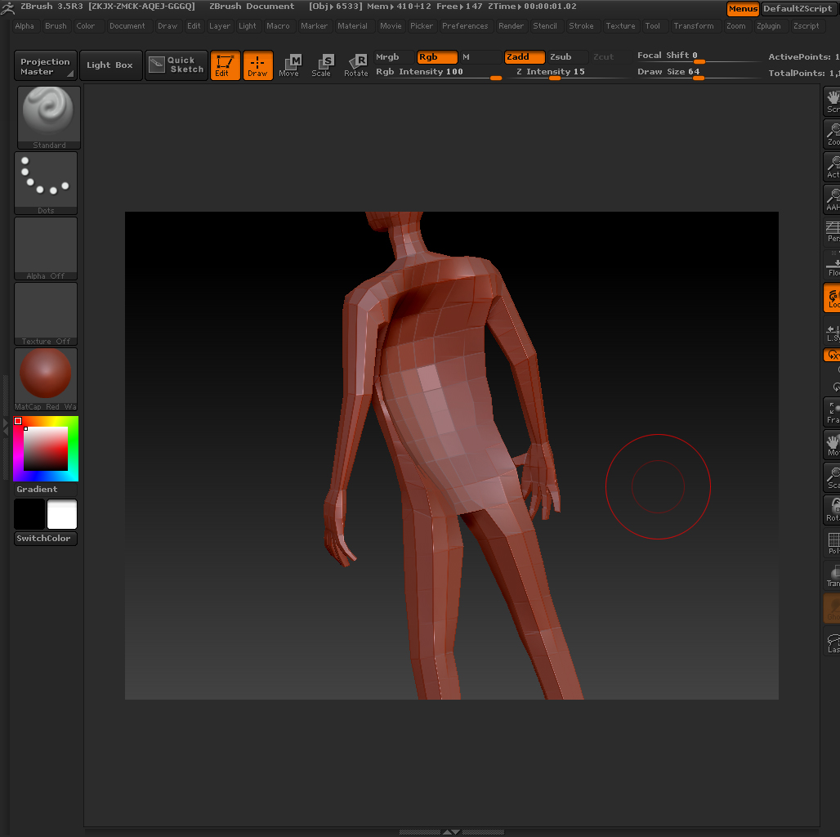Select the Move transform tool
840x837 pixels.
click(x=289, y=65)
